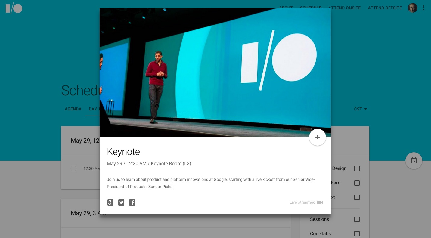Screen dimensions: 431x238
Task: Open the three-dot overflow menu
Action: (423, 8)
